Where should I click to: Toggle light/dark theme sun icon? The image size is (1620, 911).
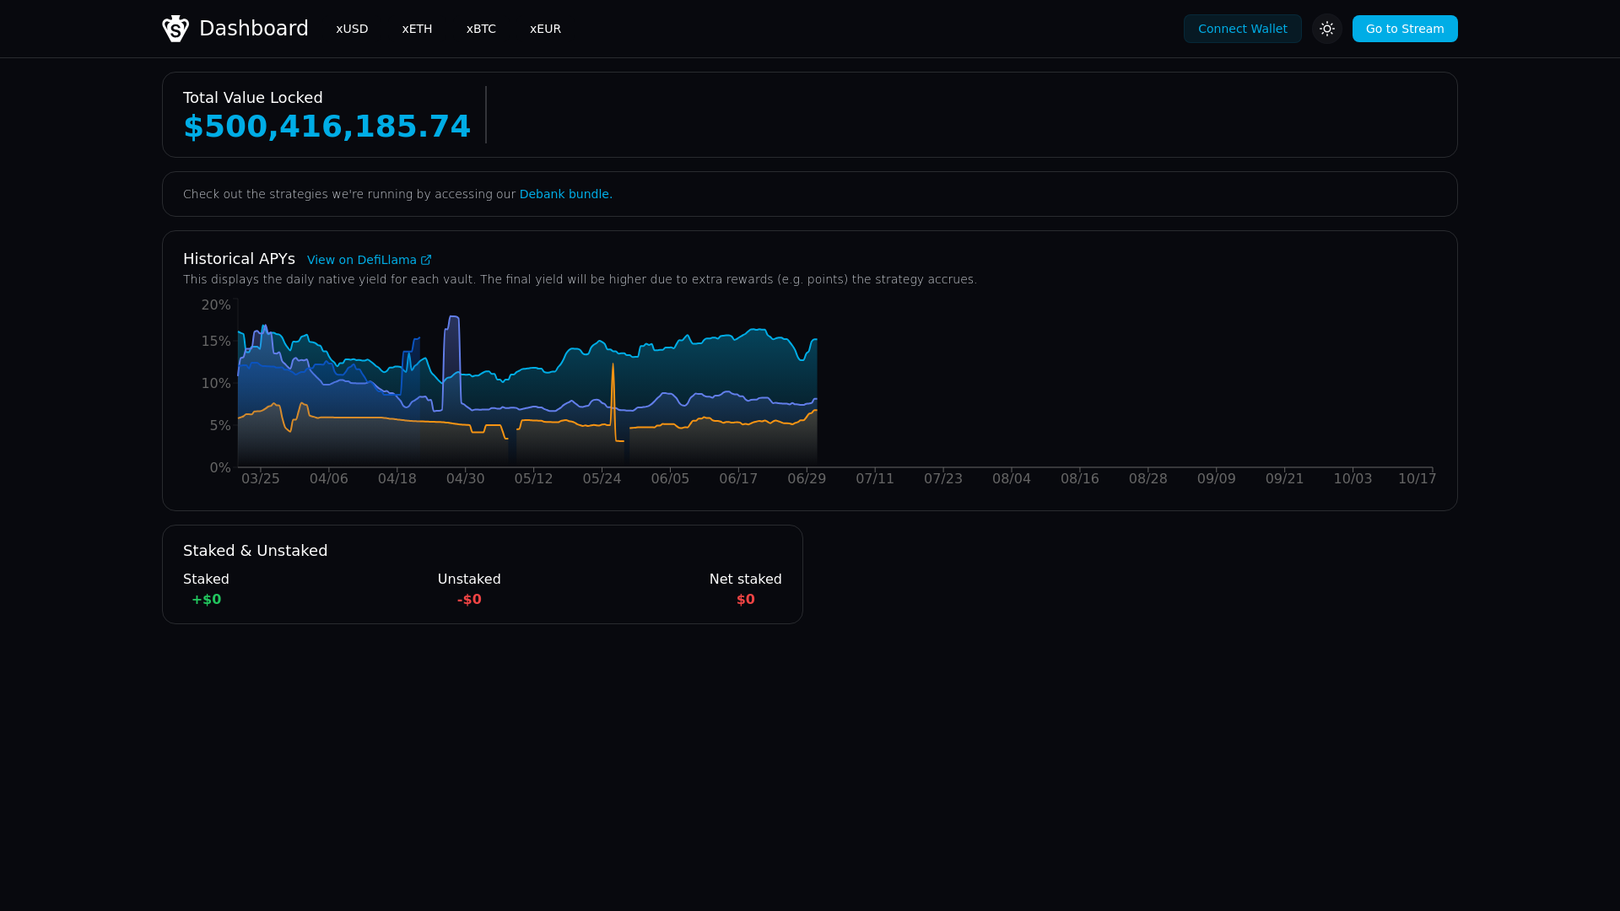click(x=1327, y=29)
